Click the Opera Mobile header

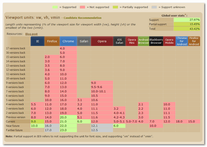[x=169, y=41]
